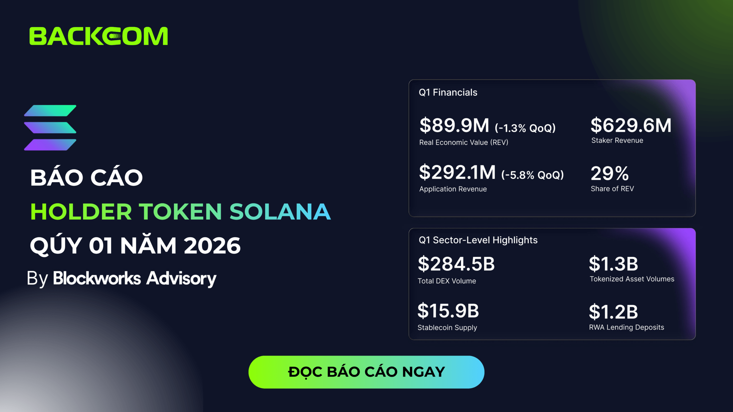Viewport: 733px width, 412px height.
Task: Select the $629.6M Staker Revenue figure
Action: tap(631, 125)
